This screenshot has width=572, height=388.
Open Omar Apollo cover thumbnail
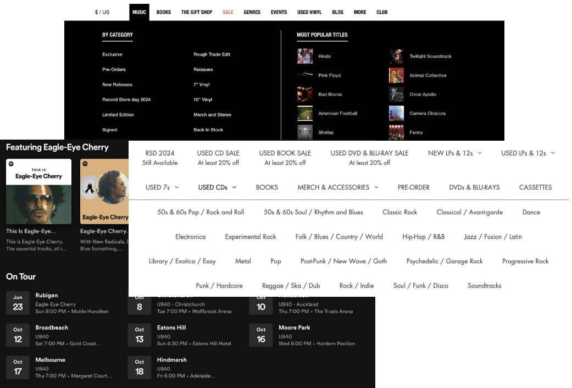click(x=396, y=94)
